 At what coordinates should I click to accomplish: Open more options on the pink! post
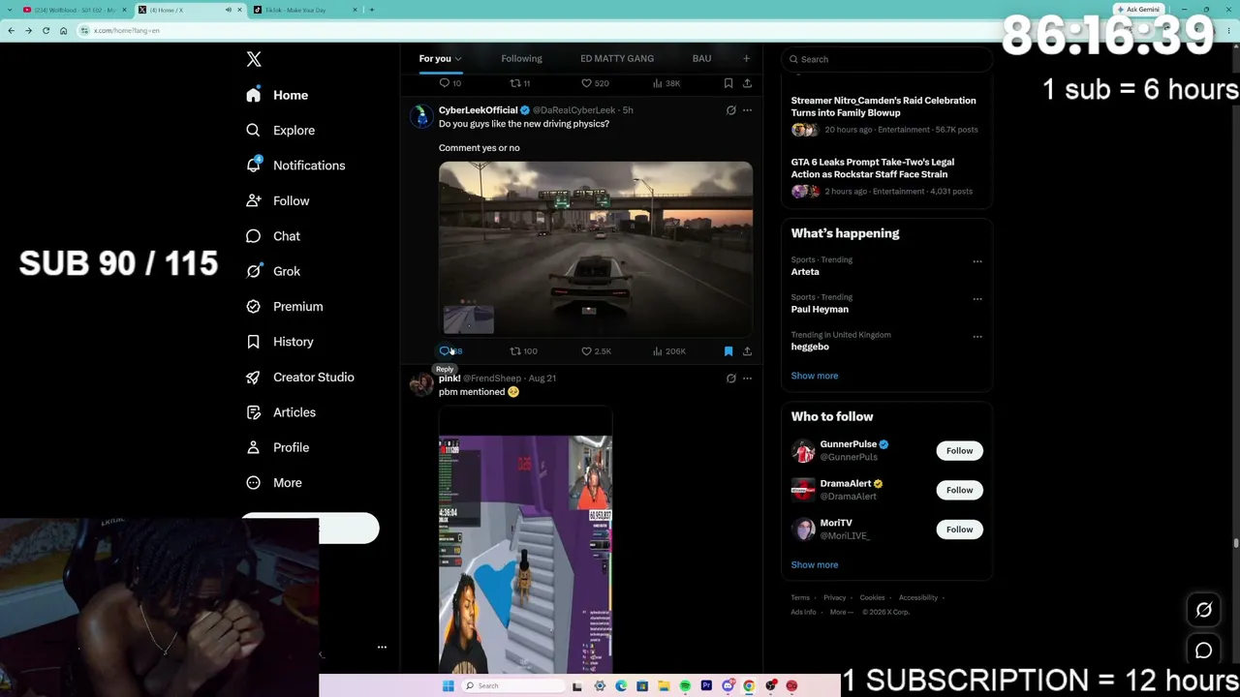747,379
